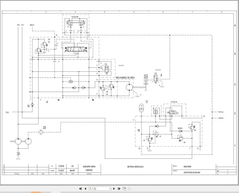Screen dimensions: 239x193
Task: Click the 'MECANISMO DE GIRO' label
Action: coord(125,78)
